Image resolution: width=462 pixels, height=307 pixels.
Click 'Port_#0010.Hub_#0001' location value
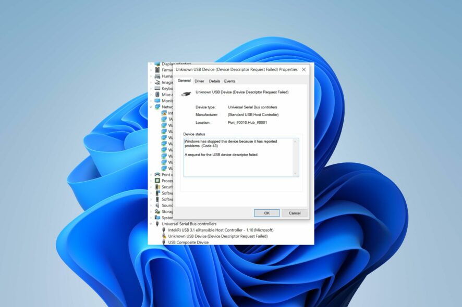(248, 123)
